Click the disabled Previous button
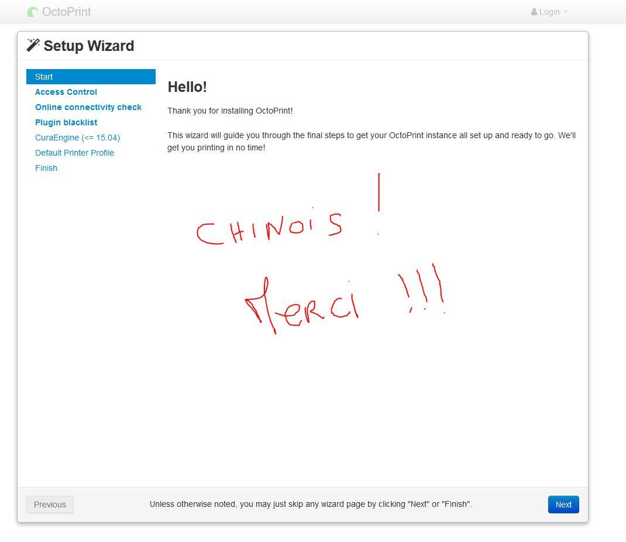This screenshot has width=626, height=542. click(x=50, y=505)
